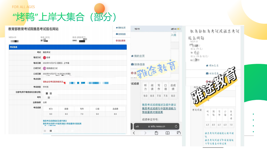Tap 财务信息 in the phone screenshot menu
Image resolution: width=267 pixels, height=149 pixels.
pos(138,64)
